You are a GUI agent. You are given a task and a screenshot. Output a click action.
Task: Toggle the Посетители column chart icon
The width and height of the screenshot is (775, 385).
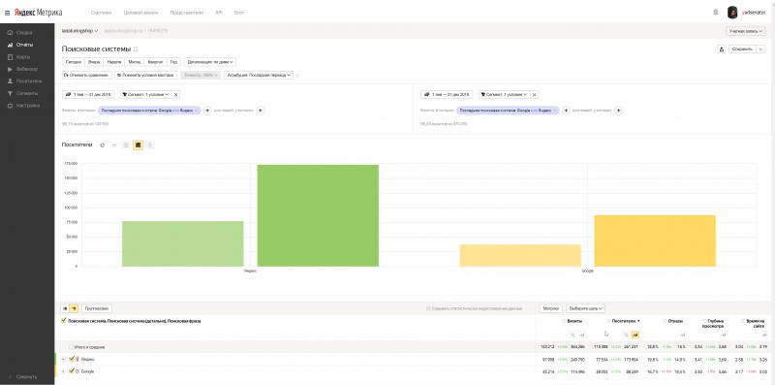click(635, 335)
